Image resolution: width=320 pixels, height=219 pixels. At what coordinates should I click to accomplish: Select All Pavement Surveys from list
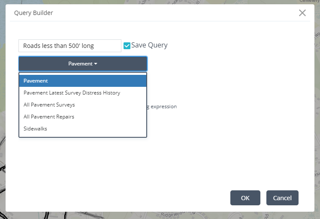(49, 105)
